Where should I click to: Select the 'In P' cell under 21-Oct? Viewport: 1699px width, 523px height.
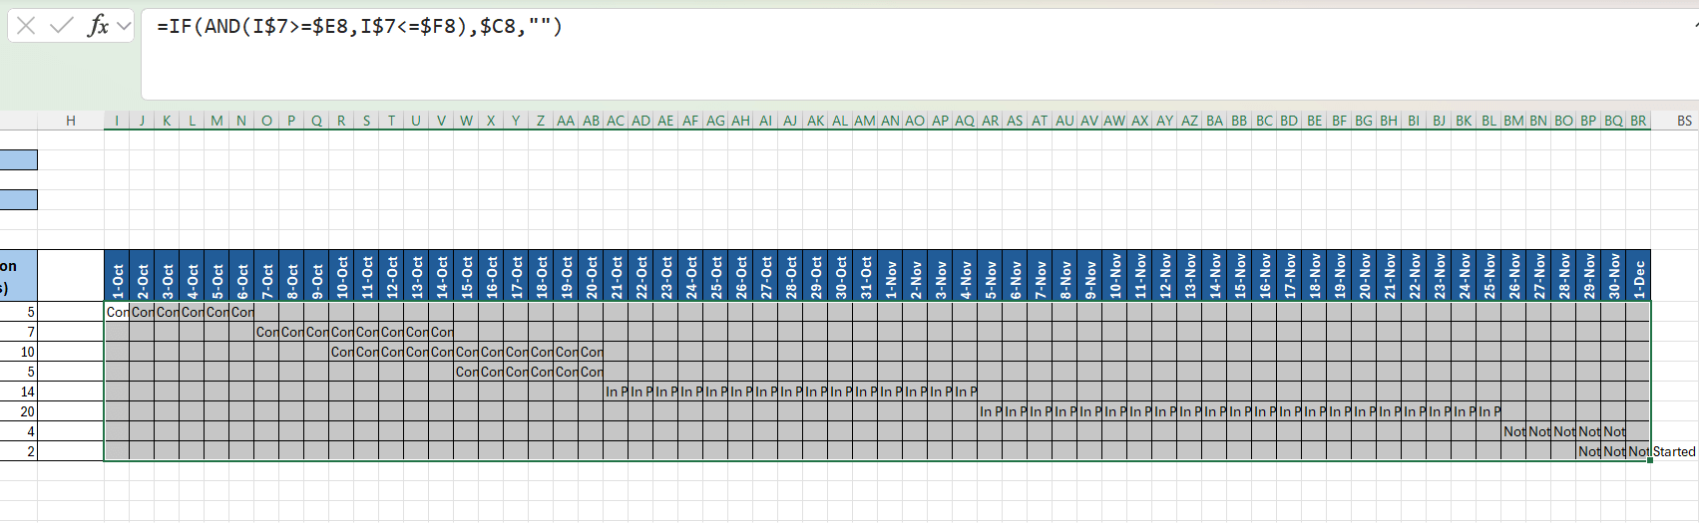click(616, 392)
